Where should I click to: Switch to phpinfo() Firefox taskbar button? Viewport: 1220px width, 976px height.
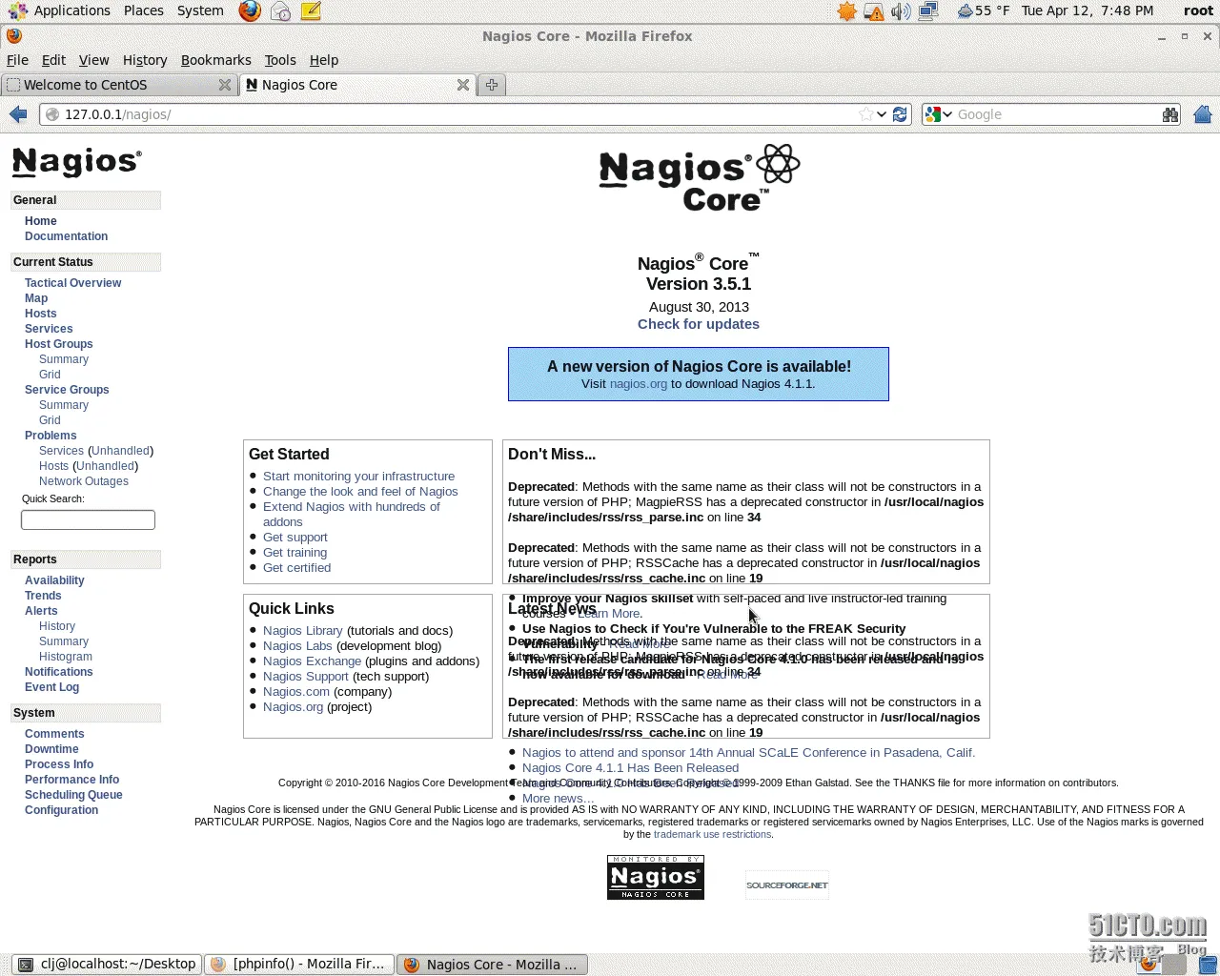(x=299, y=965)
